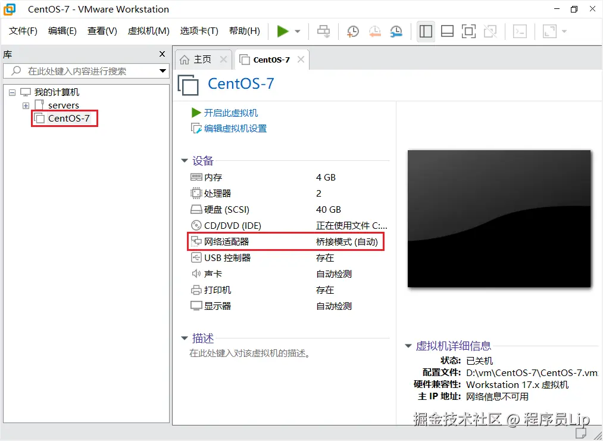Collapse the 虚拟机详细信息 section
The height and width of the screenshot is (441, 603).
pos(408,346)
